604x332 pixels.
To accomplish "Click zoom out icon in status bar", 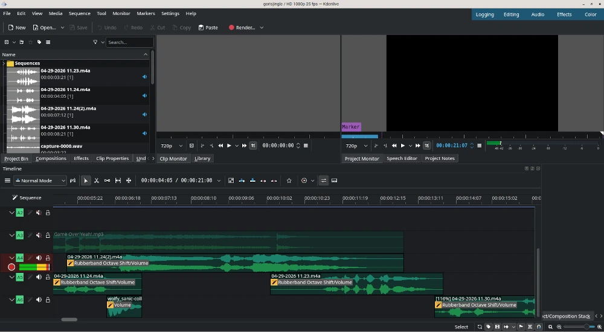I will (559, 327).
